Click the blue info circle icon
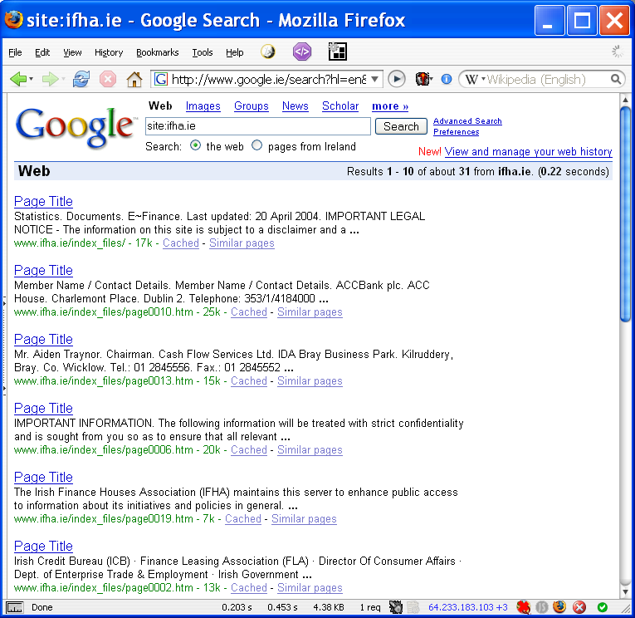Image resolution: width=635 pixels, height=618 pixels. (447, 79)
